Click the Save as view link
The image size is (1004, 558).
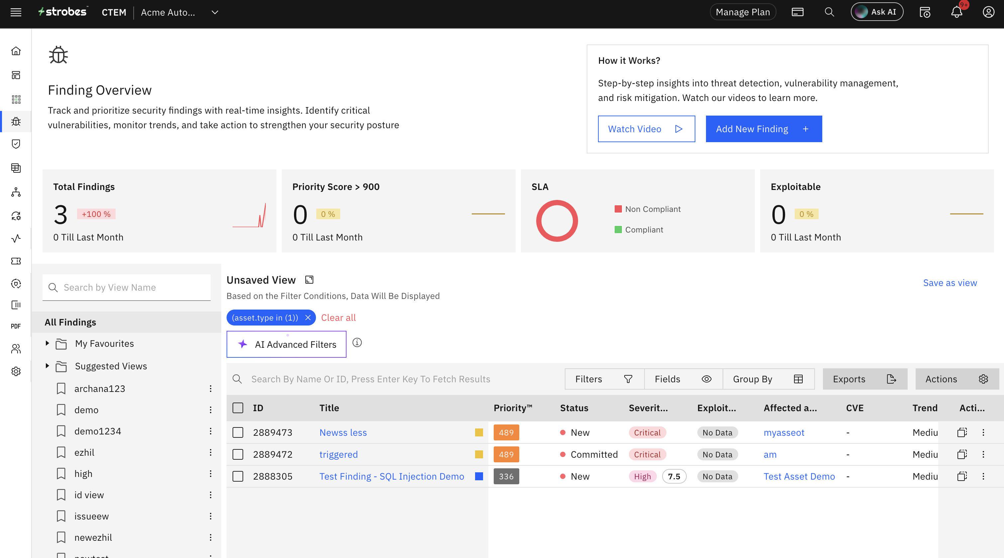click(950, 283)
